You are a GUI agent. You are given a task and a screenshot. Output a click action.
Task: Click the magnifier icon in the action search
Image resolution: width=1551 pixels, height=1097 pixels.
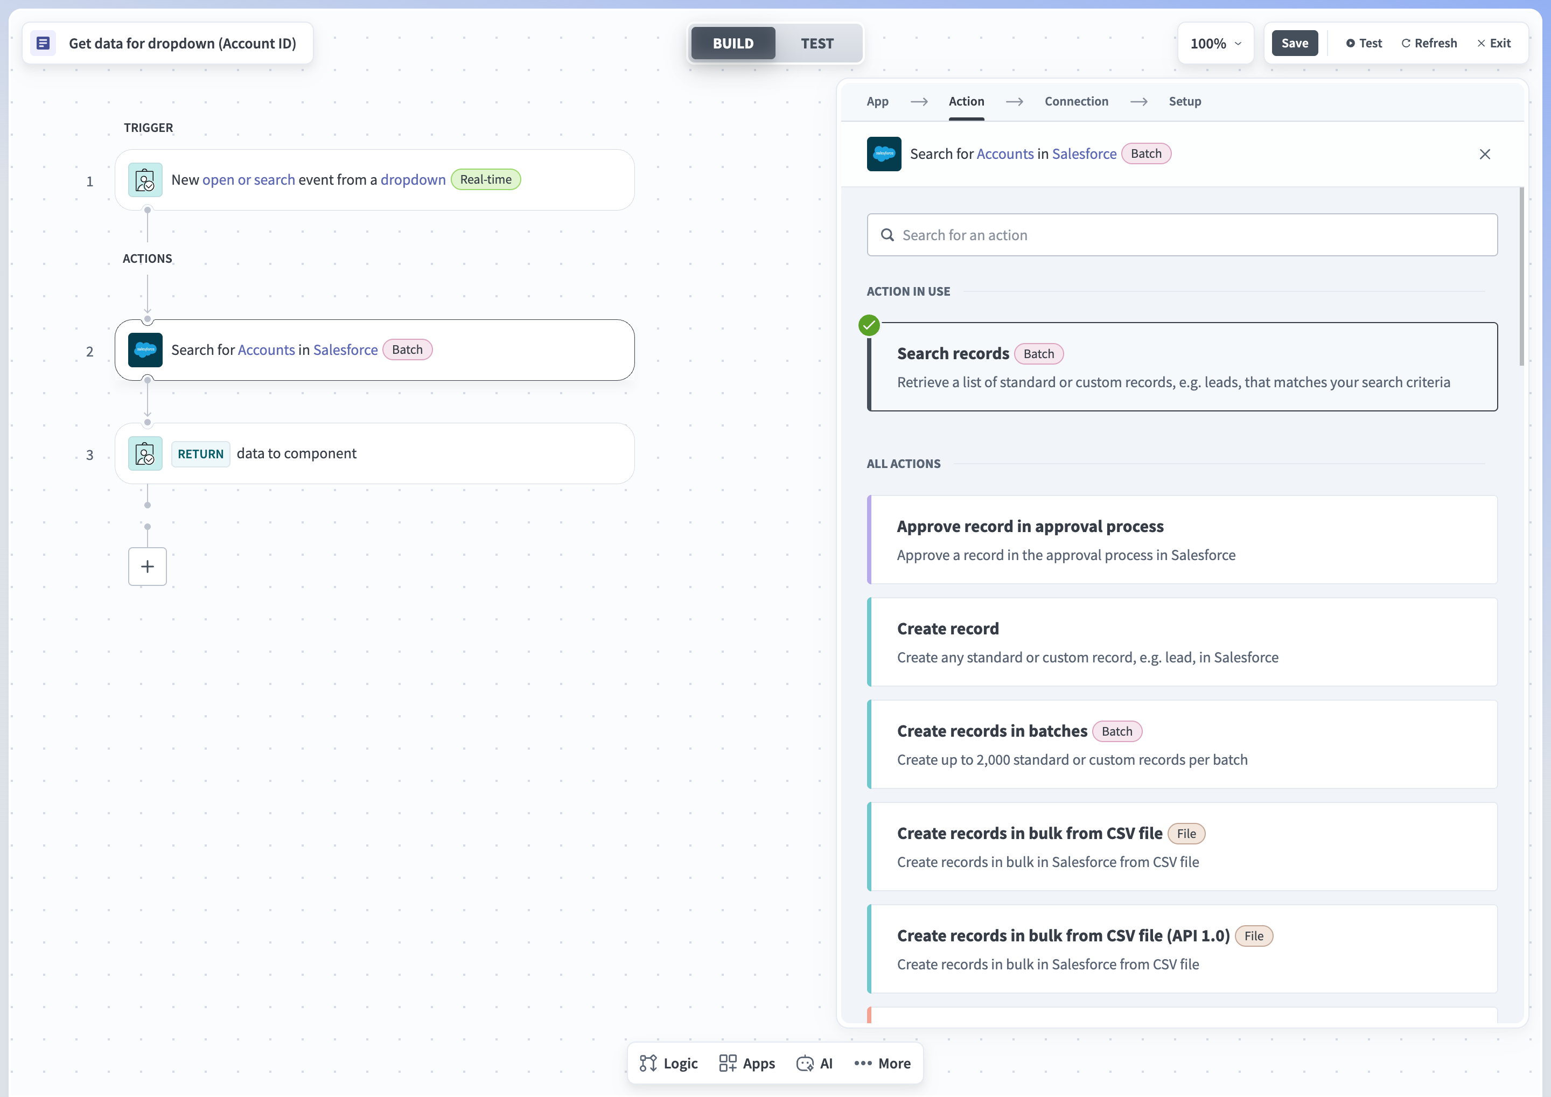[x=887, y=235]
